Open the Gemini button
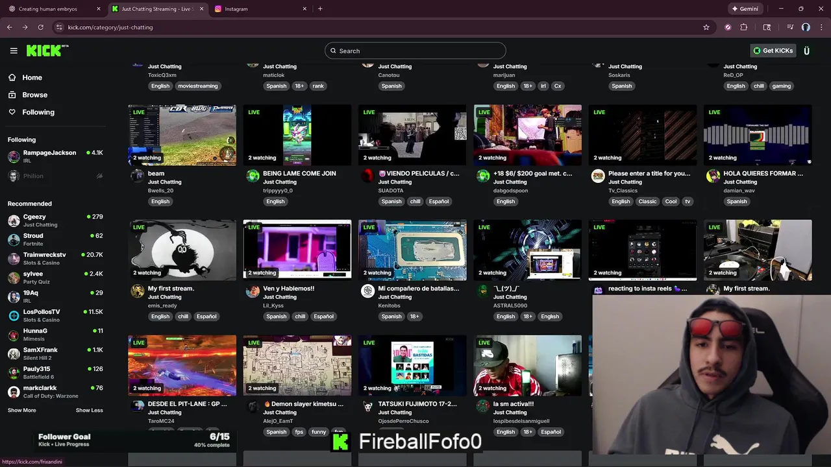Image resolution: width=831 pixels, height=467 pixels. pos(745,9)
